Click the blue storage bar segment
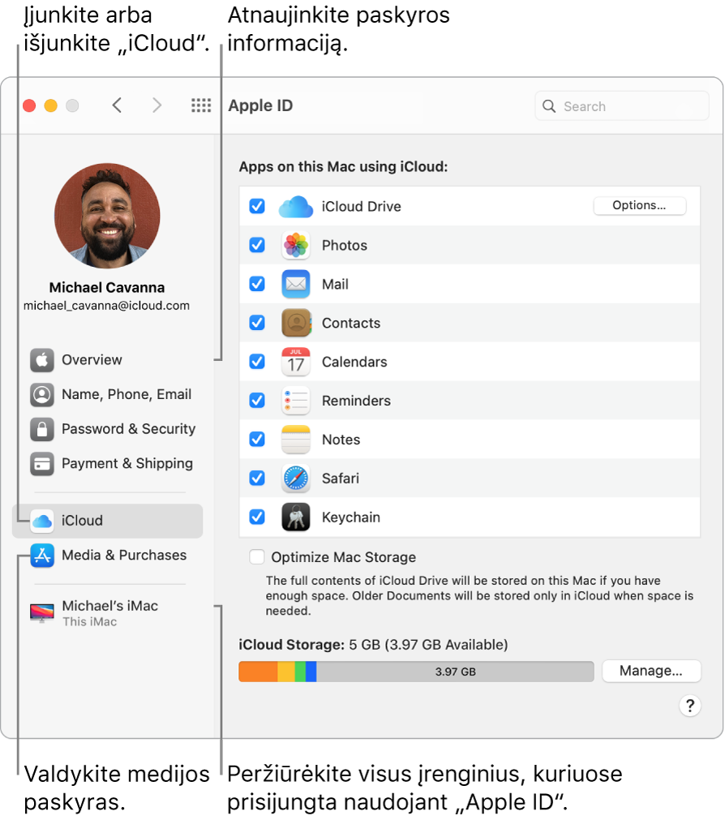Viewport: 725px width, 820px height. [311, 672]
